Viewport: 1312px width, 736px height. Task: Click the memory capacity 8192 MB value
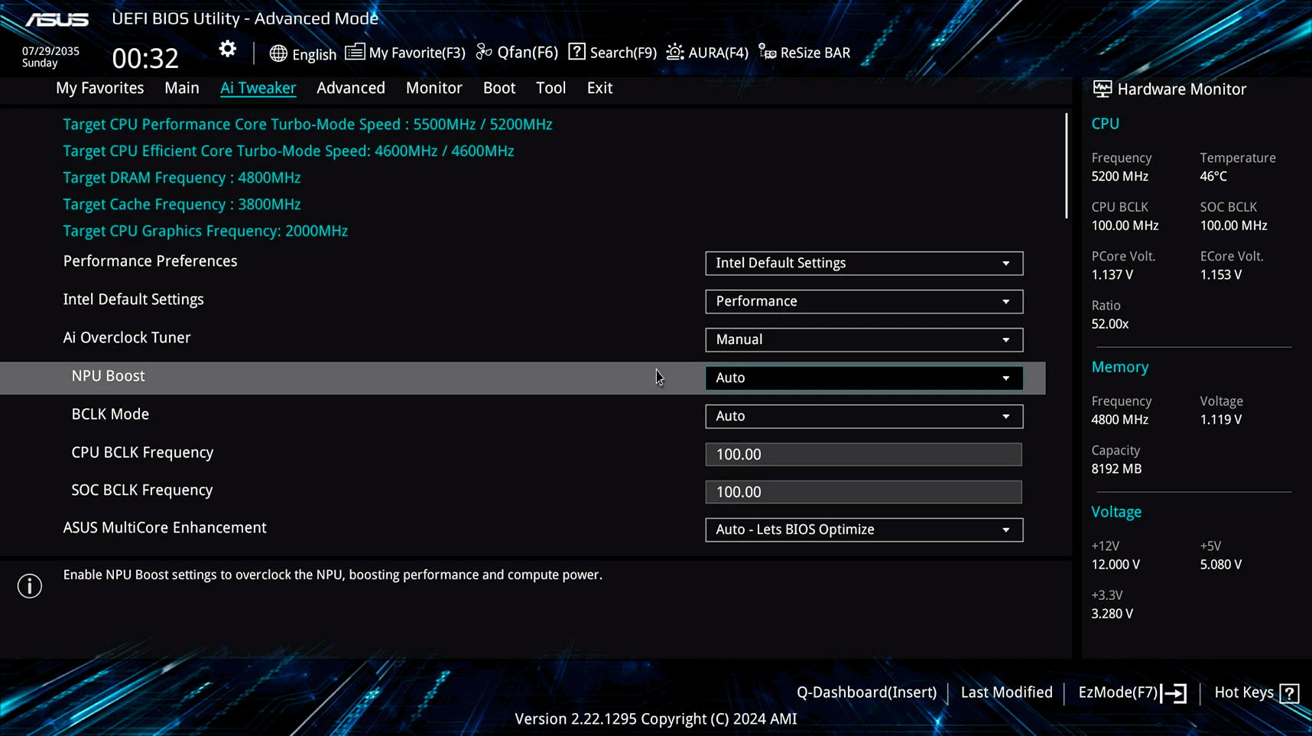coord(1116,469)
